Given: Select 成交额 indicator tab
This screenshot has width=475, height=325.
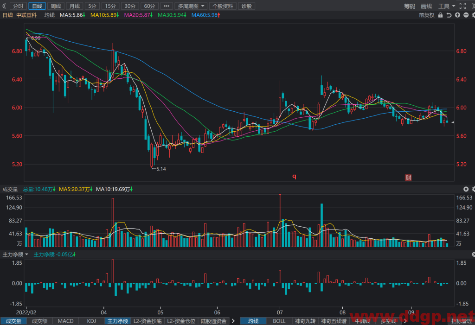Looking at the screenshot, I should coord(40,321).
